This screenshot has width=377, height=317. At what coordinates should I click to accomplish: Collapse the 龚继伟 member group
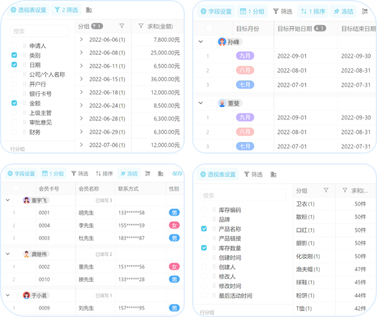(8, 255)
